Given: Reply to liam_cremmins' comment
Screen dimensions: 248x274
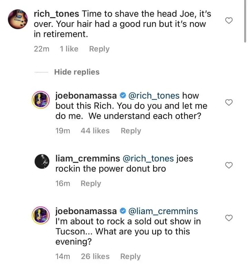Looking at the screenshot, I should (91, 184).
